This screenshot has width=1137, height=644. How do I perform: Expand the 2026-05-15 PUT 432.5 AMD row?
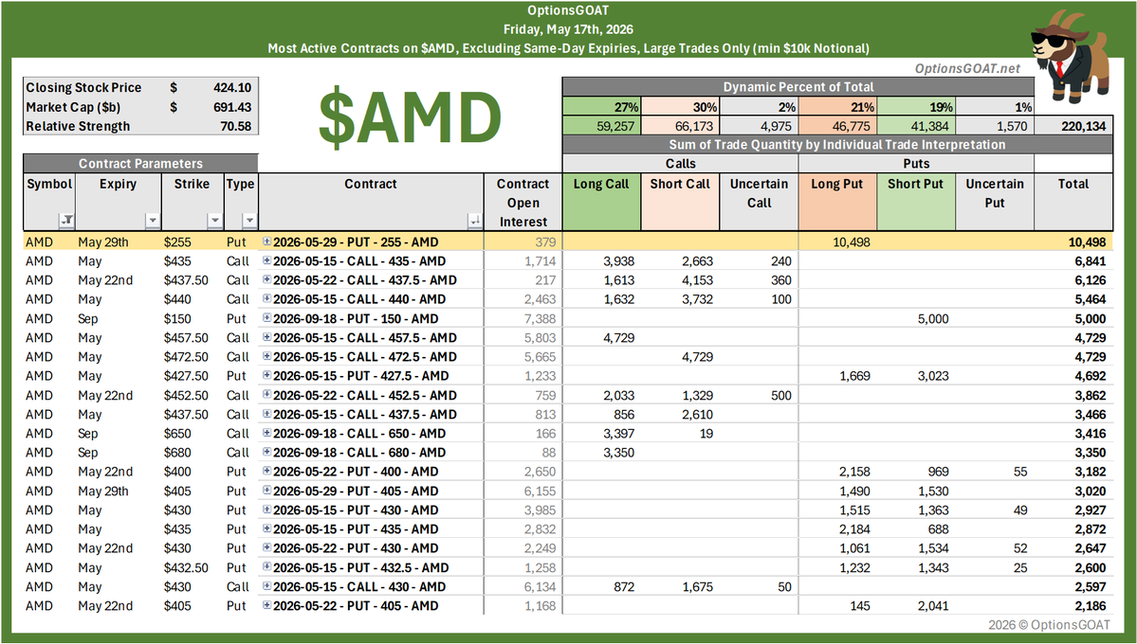[266, 567]
